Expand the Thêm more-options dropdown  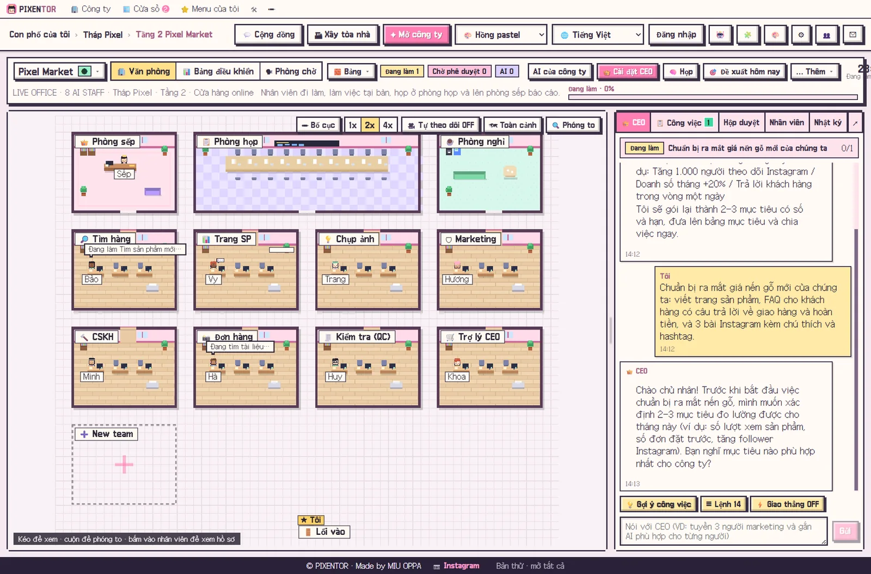(x=814, y=71)
